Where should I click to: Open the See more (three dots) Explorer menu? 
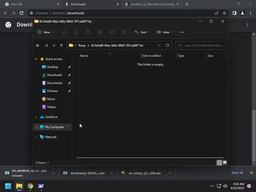pos(181,32)
